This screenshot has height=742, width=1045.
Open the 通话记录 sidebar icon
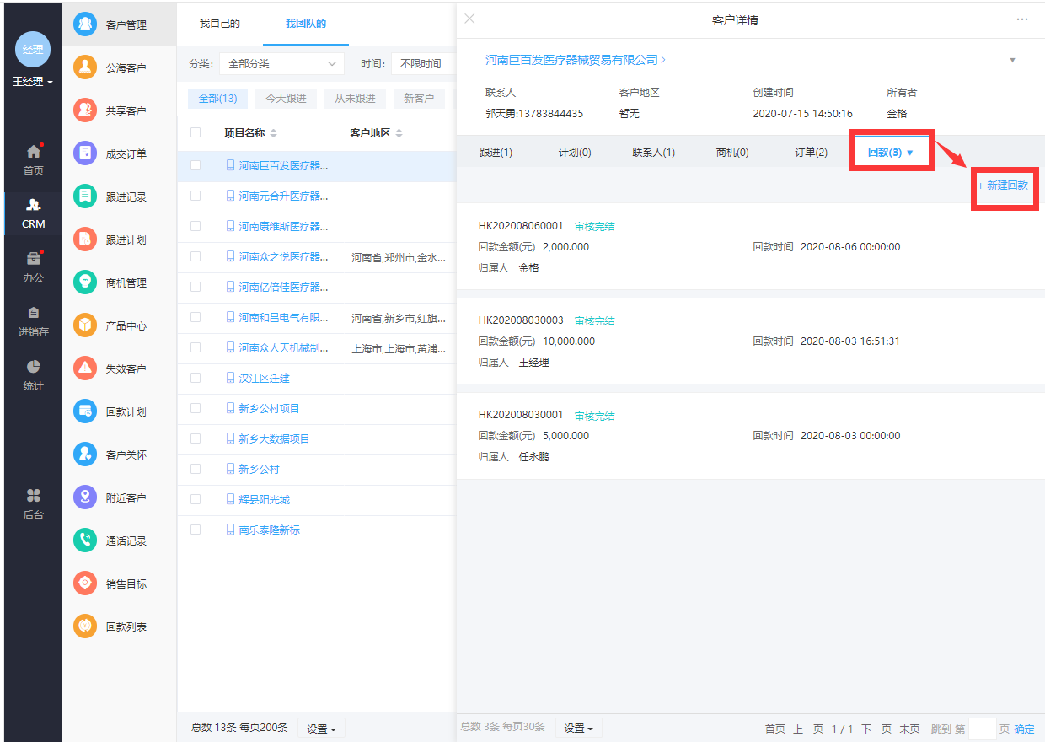click(x=84, y=540)
